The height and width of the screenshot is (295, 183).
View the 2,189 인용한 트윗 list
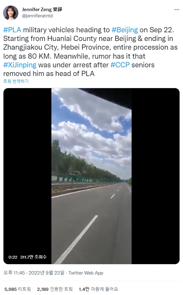(x=55, y=289)
